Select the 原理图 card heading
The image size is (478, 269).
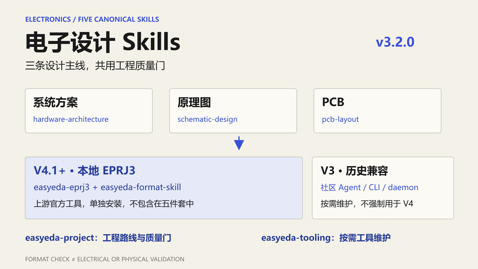[194, 102]
